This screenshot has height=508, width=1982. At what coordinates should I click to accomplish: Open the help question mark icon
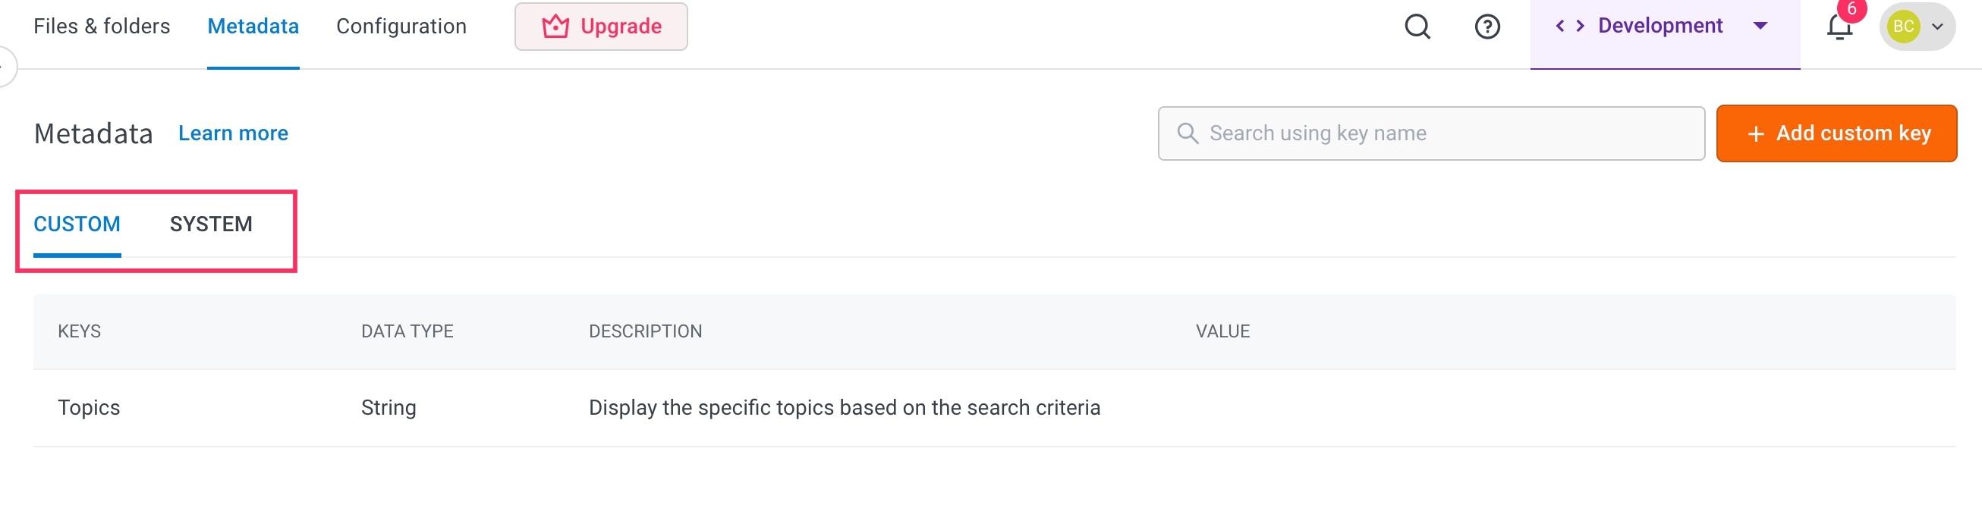1486,27
